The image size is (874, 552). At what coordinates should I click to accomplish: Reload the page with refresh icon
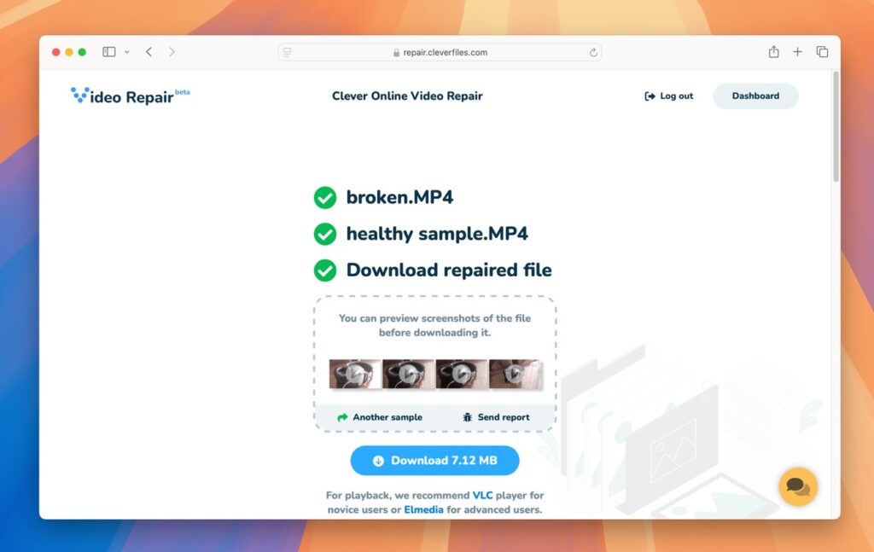pyautogui.click(x=593, y=53)
